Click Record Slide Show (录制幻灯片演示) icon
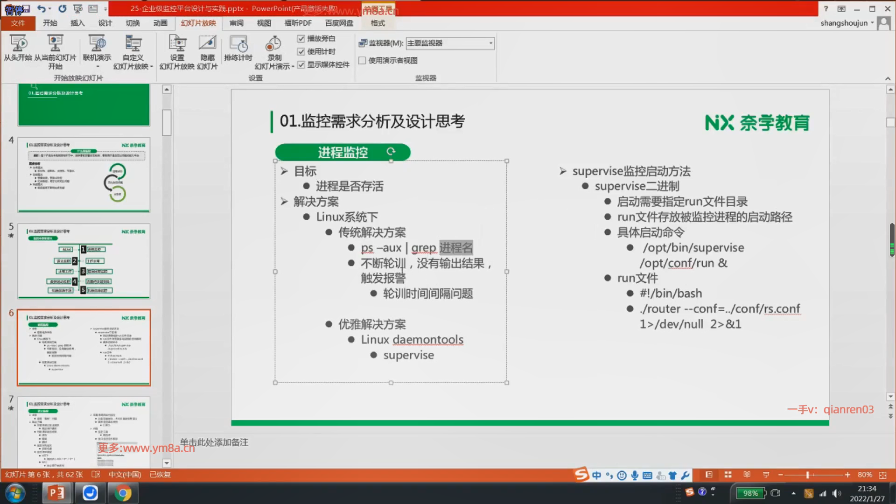 [x=273, y=44]
